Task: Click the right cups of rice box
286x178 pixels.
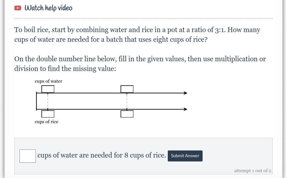Action: (127, 114)
